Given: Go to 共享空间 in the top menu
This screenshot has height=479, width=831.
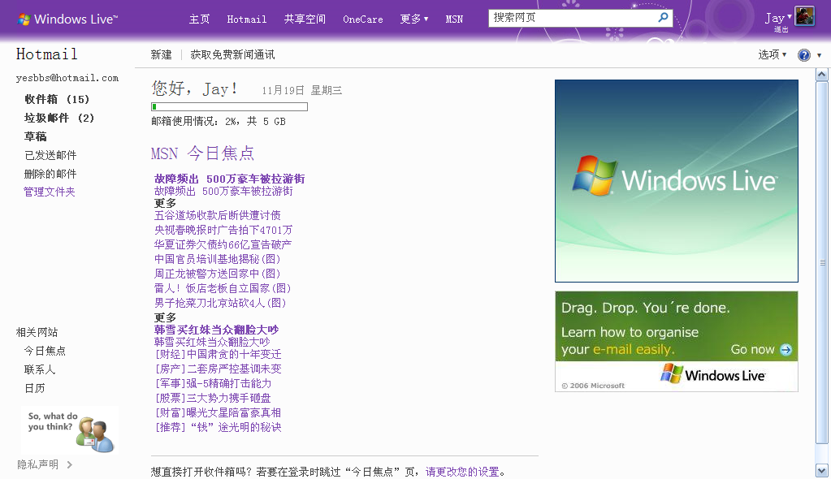Looking at the screenshot, I should [305, 19].
